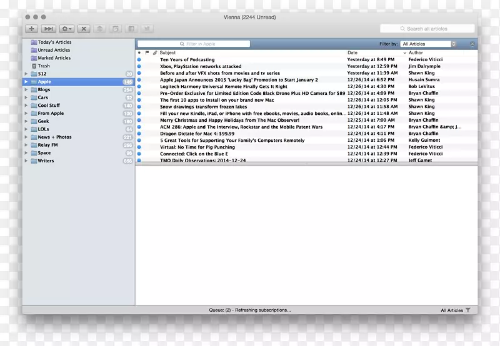500x346 pixels.
Task: Expand the Apple folder triangle
Action: tap(26, 82)
